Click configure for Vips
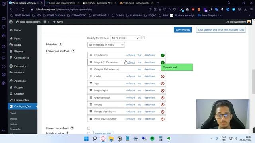Image resolution: width=255 pixels, height=143 pixels. (x=130, y=83)
